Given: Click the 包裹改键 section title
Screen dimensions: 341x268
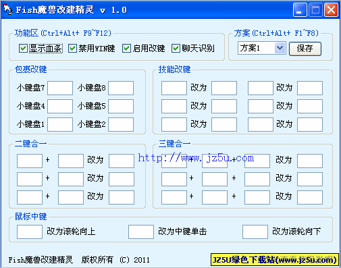Looking at the screenshot, I should (31, 70).
